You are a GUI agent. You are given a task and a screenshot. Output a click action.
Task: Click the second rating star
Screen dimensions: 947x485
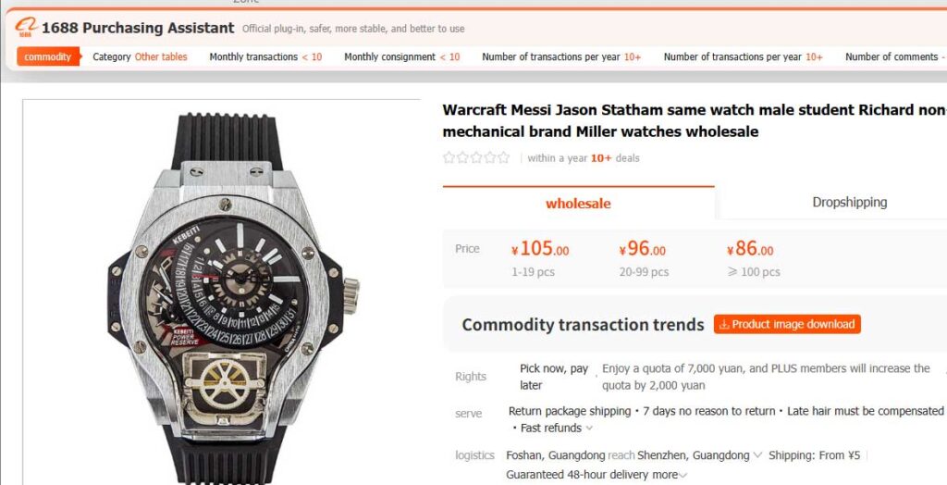point(462,158)
